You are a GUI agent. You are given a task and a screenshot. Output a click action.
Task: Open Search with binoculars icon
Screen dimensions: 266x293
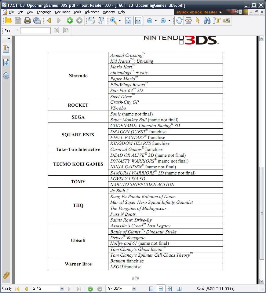coord(207,20)
